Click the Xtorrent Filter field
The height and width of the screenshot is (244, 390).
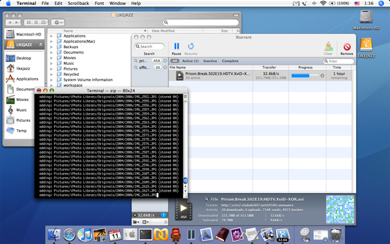point(338,61)
